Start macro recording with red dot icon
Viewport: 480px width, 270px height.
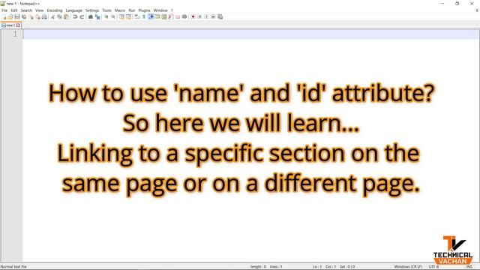tap(193, 16)
